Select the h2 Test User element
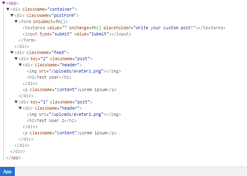Viewport: 247px width, 176px height. [x=49, y=77]
